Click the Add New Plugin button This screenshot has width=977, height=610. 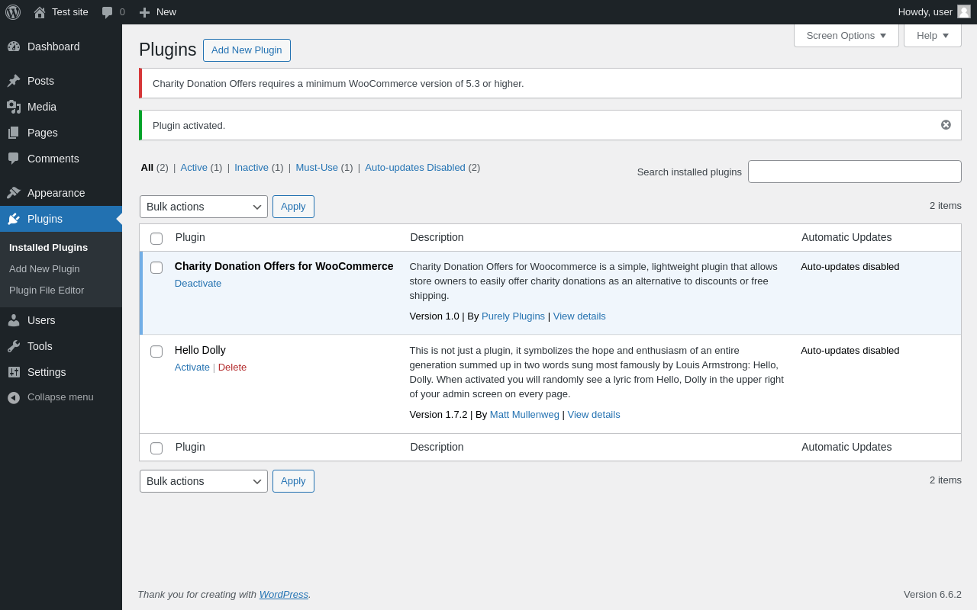[247, 50]
